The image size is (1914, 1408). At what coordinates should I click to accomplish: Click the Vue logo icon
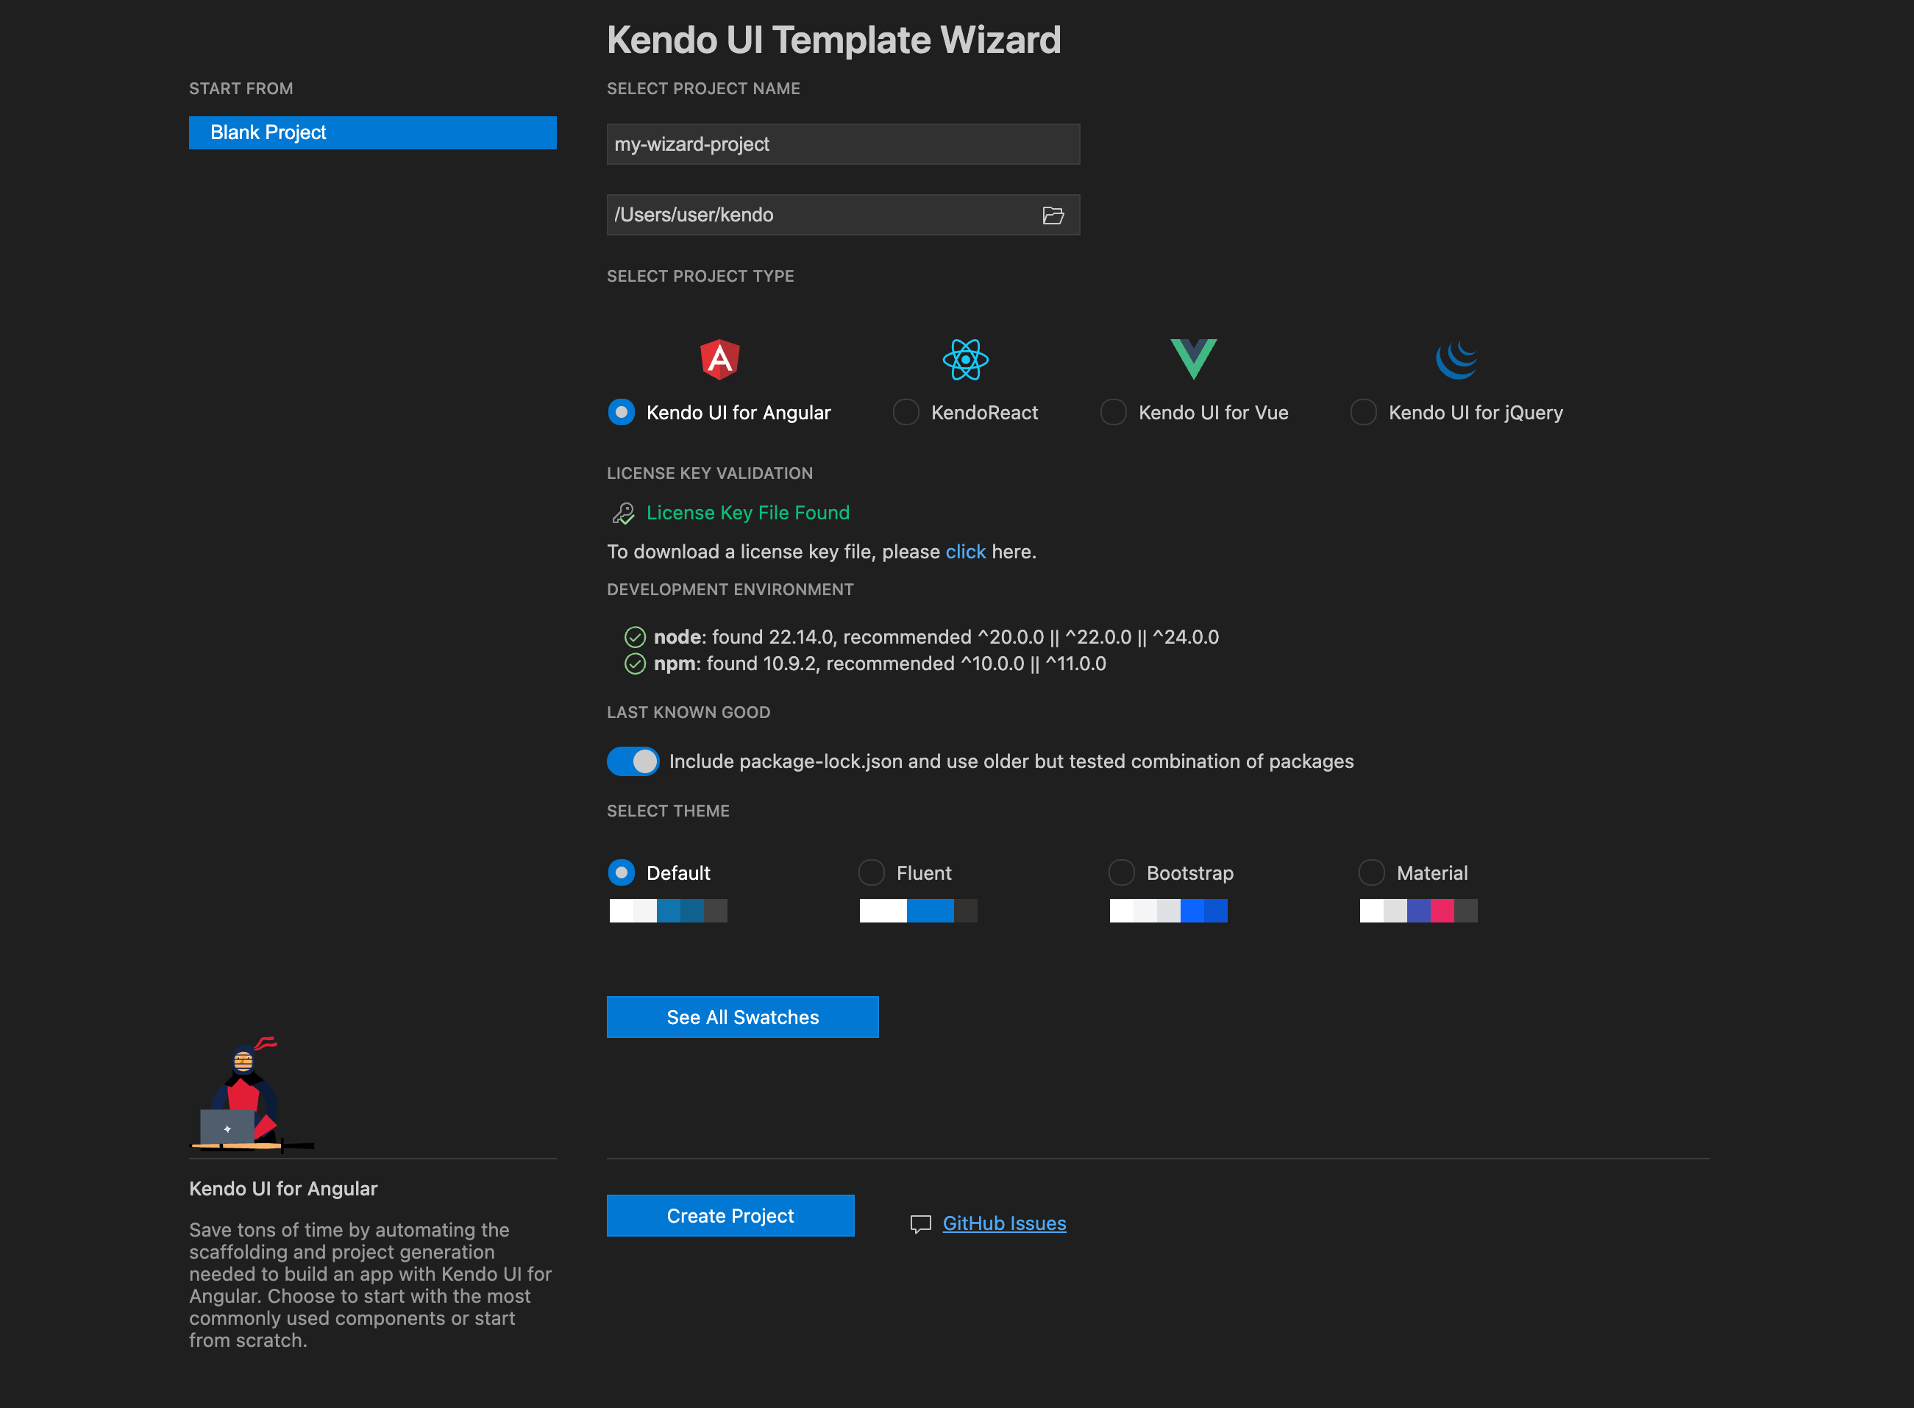(1195, 360)
